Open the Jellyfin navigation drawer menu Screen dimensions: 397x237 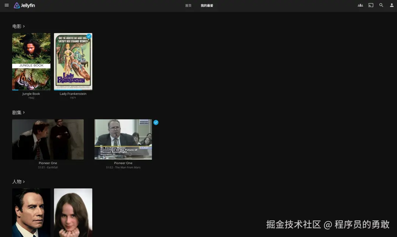(x=7, y=5)
